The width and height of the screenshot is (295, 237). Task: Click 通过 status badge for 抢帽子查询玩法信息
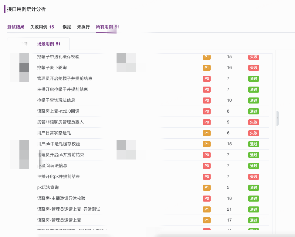[253, 100]
